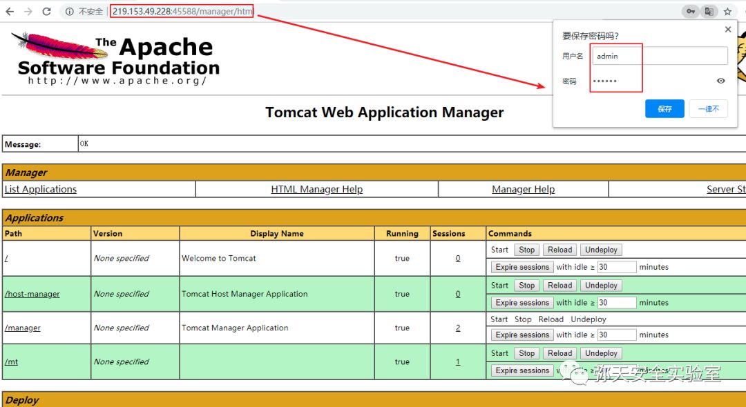Open the translate icon in address bar
This screenshot has width=746, height=407.
tap(709, 12)
